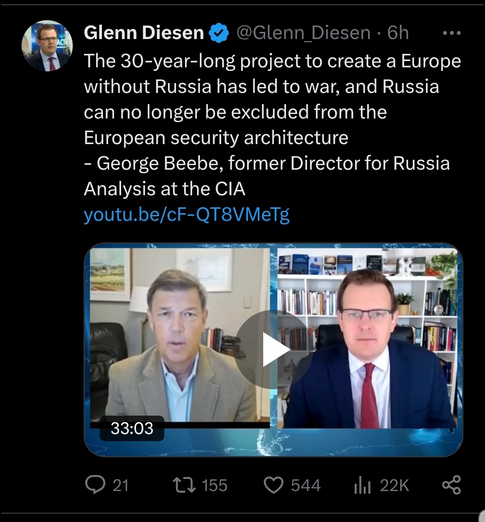
Task: Like the post with the heart icon
Action: [x=273, y=485]
